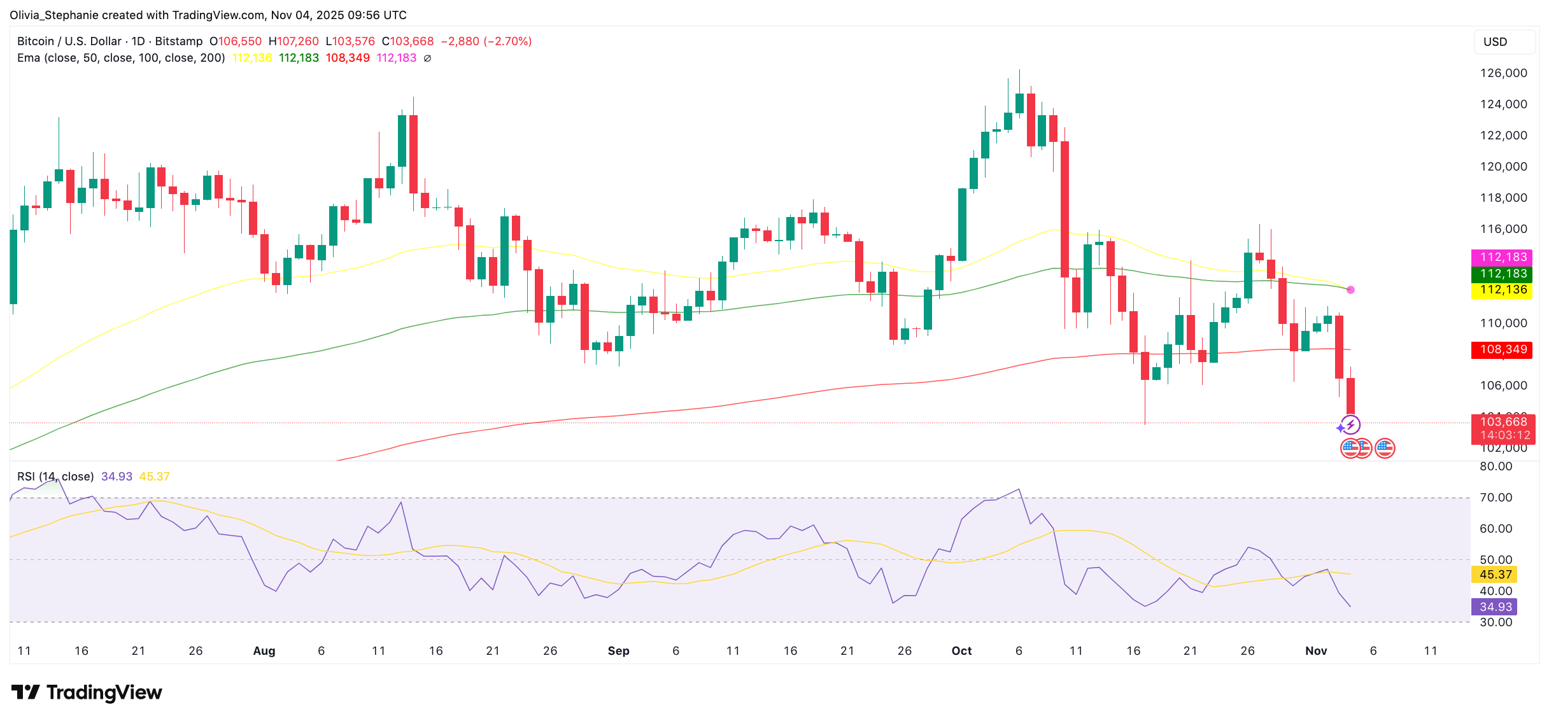Click the rightmost US flag economic event icon

(x=1385, y=449)
